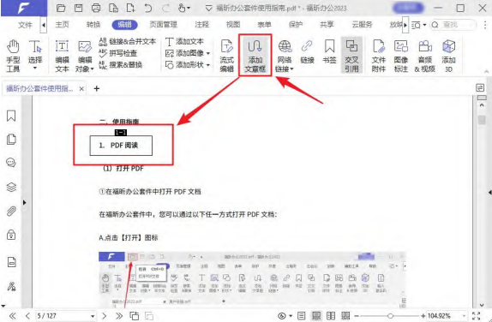Open the signature pen panel in sidebar
Image resolution: width=492 pixels, height=322 pixels.
[11, 287]
